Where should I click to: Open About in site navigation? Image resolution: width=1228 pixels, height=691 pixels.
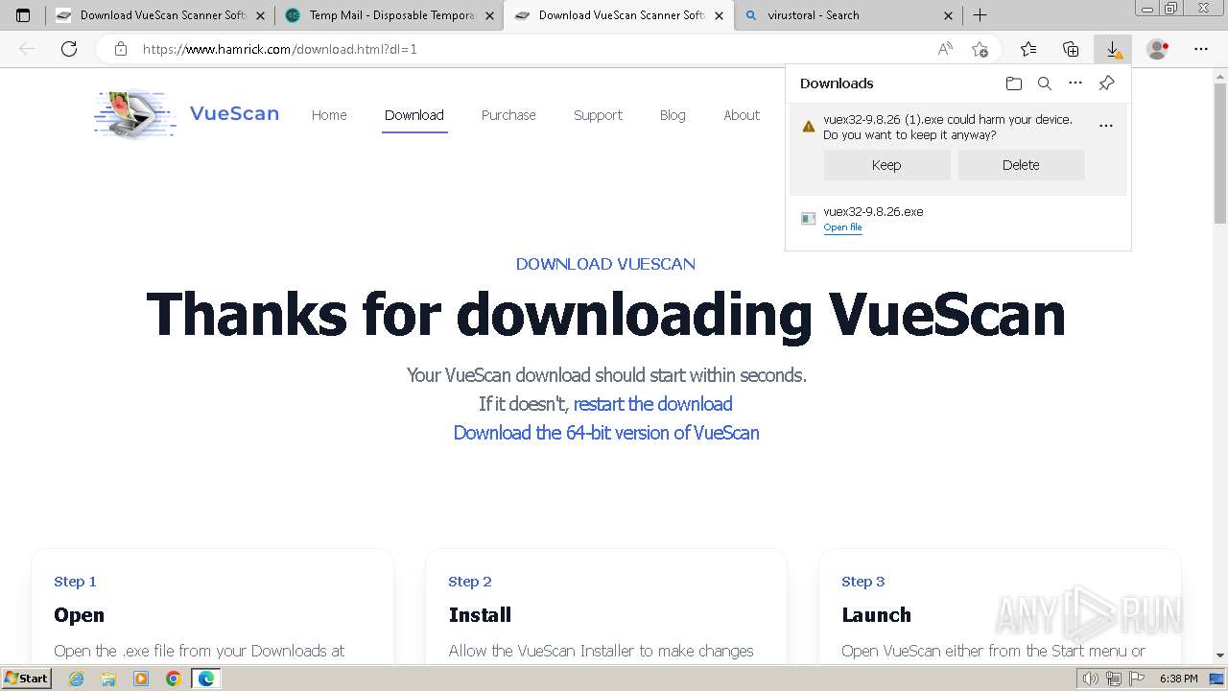(x=742, y=115)
